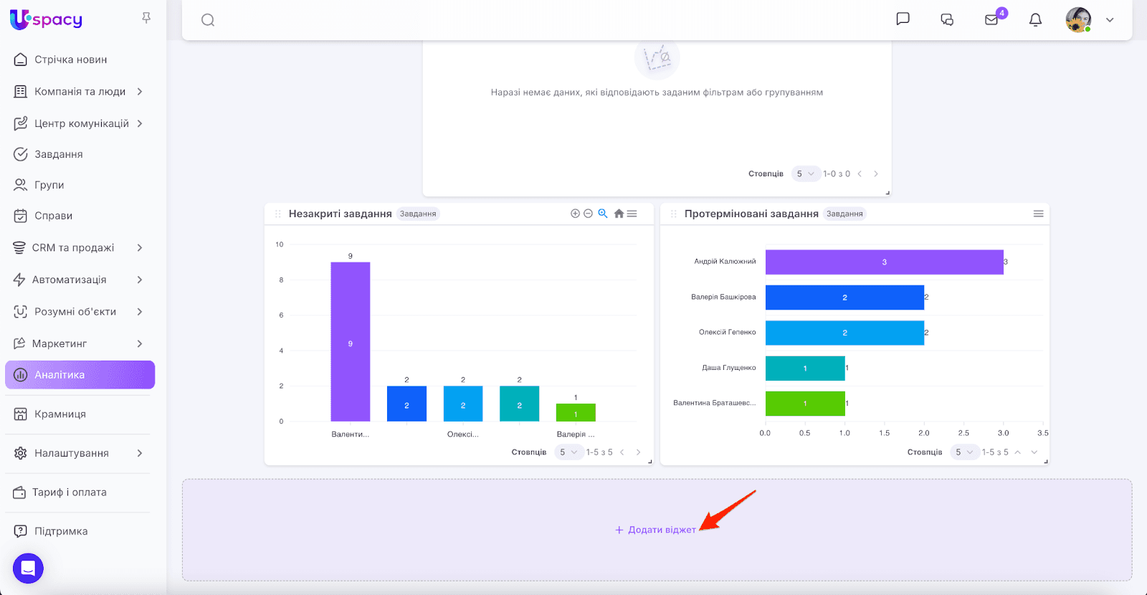1147x595 pixels.
Task: Click Валентина Браташевс...'s green bar
Action: pyautogui.click(x=805, y=404)
